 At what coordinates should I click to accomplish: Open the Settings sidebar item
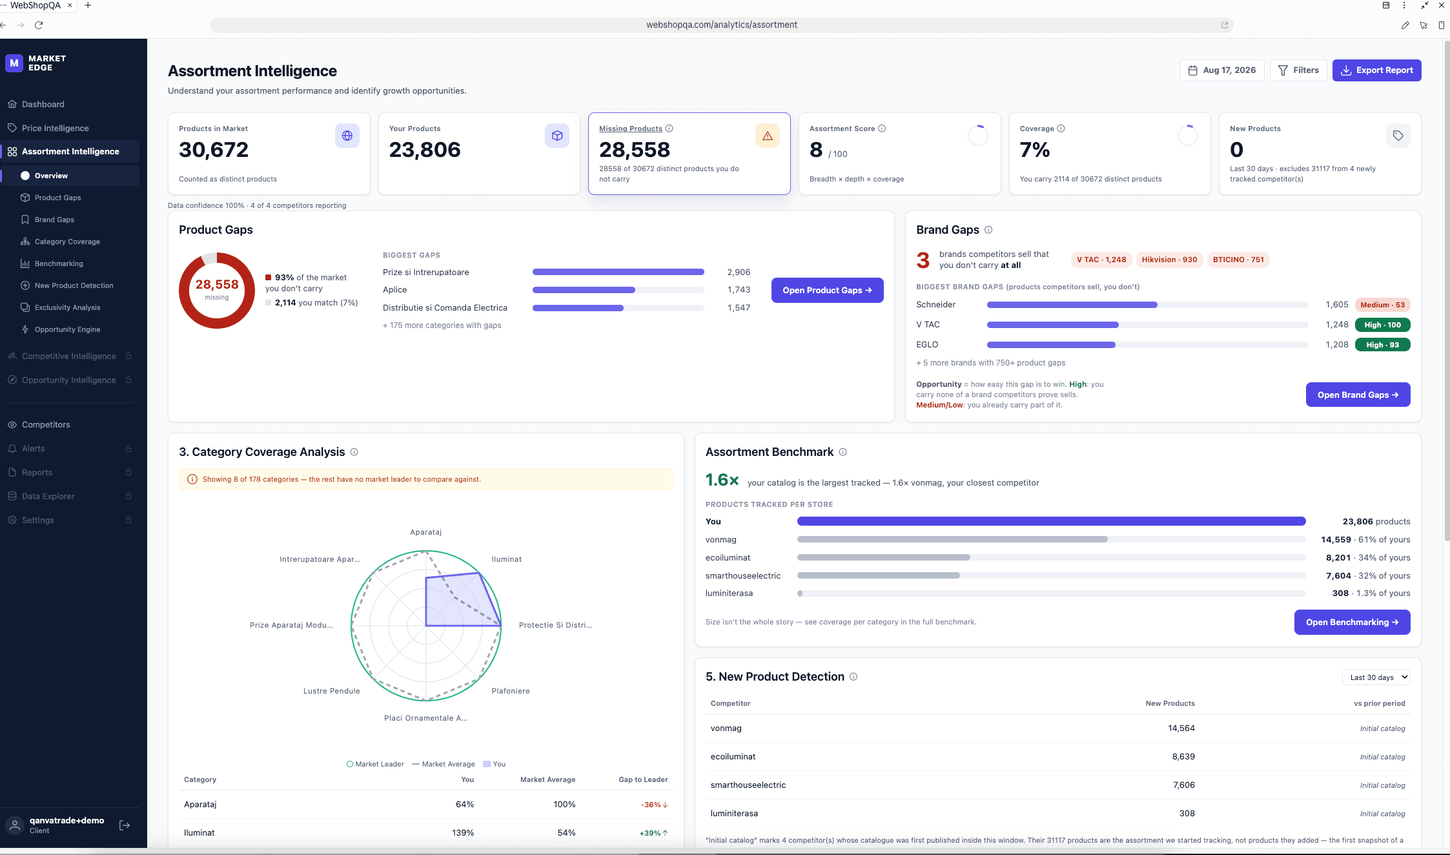[x=70, y=520]
